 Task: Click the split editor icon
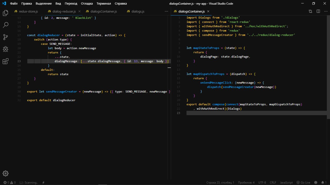click(x=318, y=11)
